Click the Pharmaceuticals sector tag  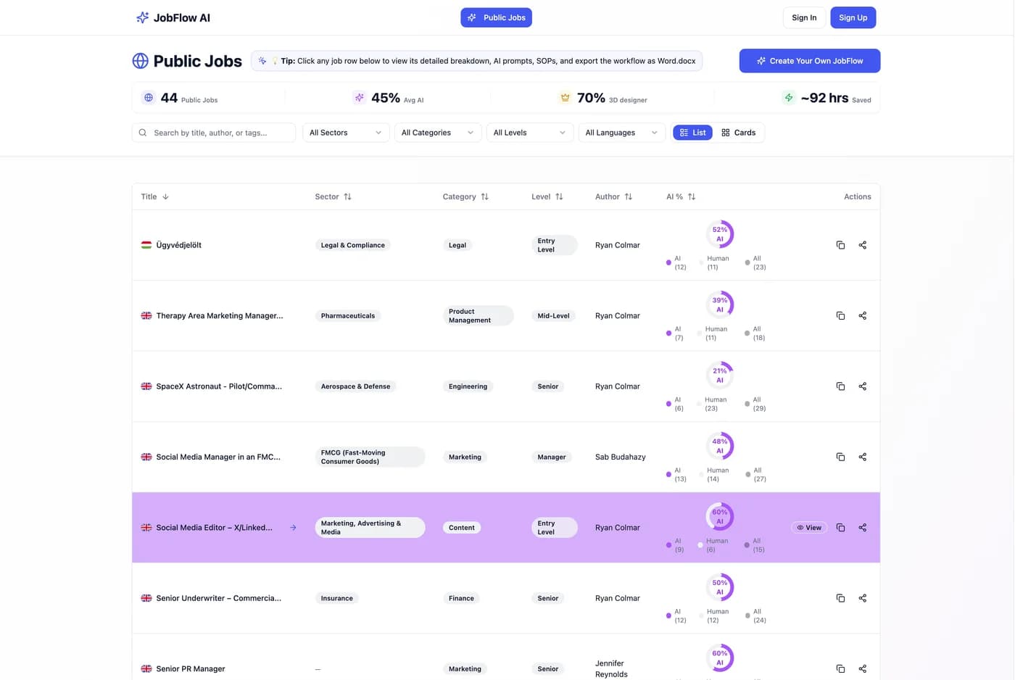click(x=348, y=315)
